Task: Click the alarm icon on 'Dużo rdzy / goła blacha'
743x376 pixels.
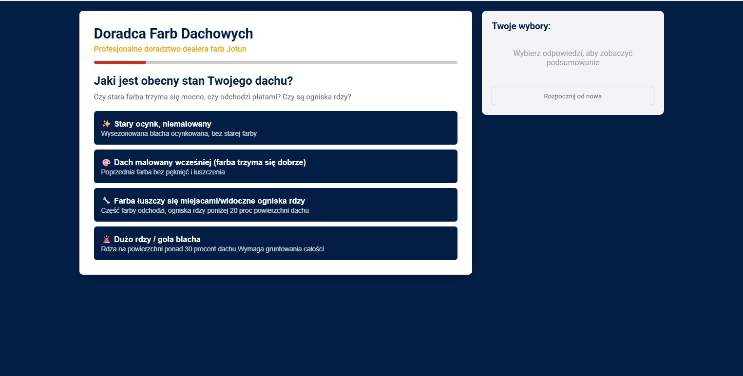Action: tap(105, 239)
